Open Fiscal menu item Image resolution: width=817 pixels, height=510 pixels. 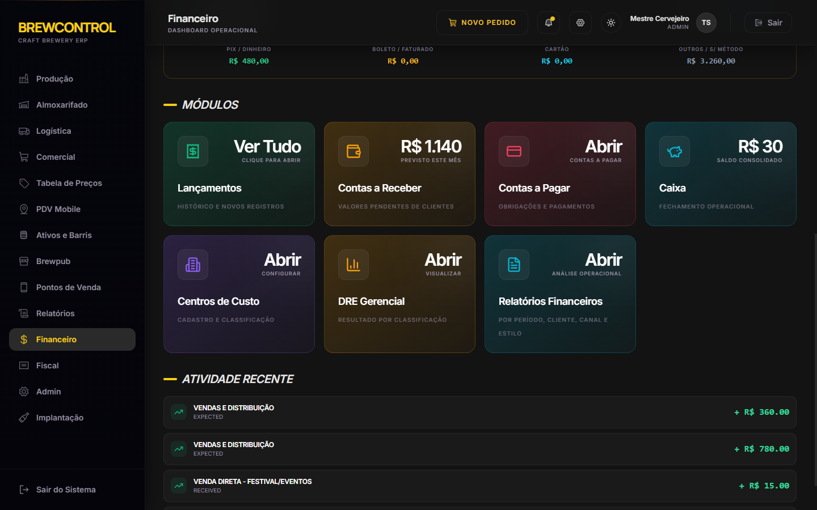click(72, 365)
